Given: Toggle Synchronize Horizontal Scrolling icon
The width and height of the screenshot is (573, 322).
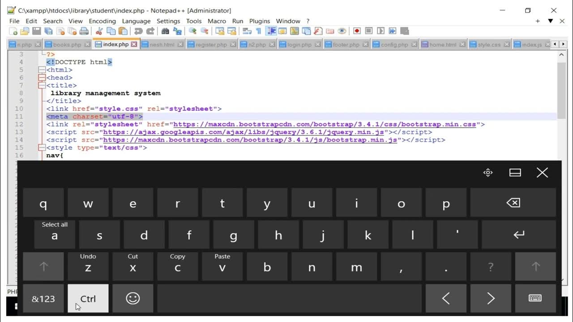Looking at the screenshot, I should point(231,31).
